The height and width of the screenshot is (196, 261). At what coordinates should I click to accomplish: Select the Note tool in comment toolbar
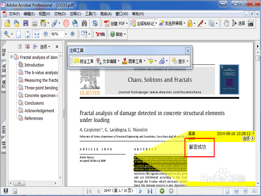tap(84, 61)
